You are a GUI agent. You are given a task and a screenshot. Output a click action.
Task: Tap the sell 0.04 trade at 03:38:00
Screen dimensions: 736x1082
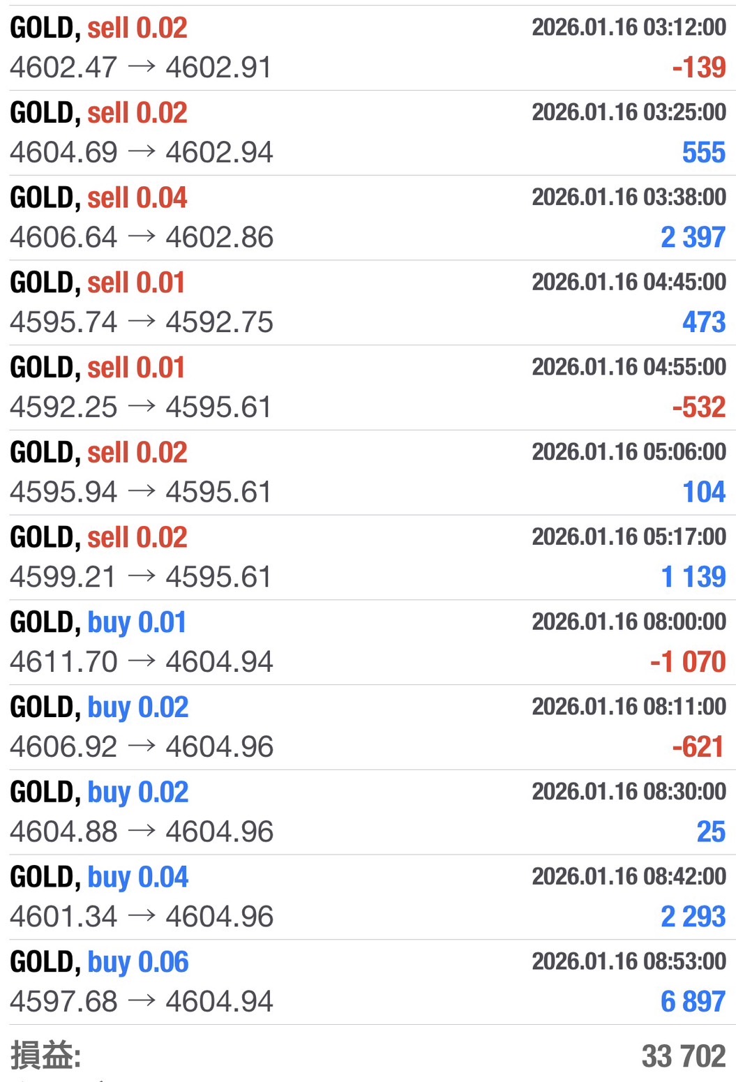368,218
